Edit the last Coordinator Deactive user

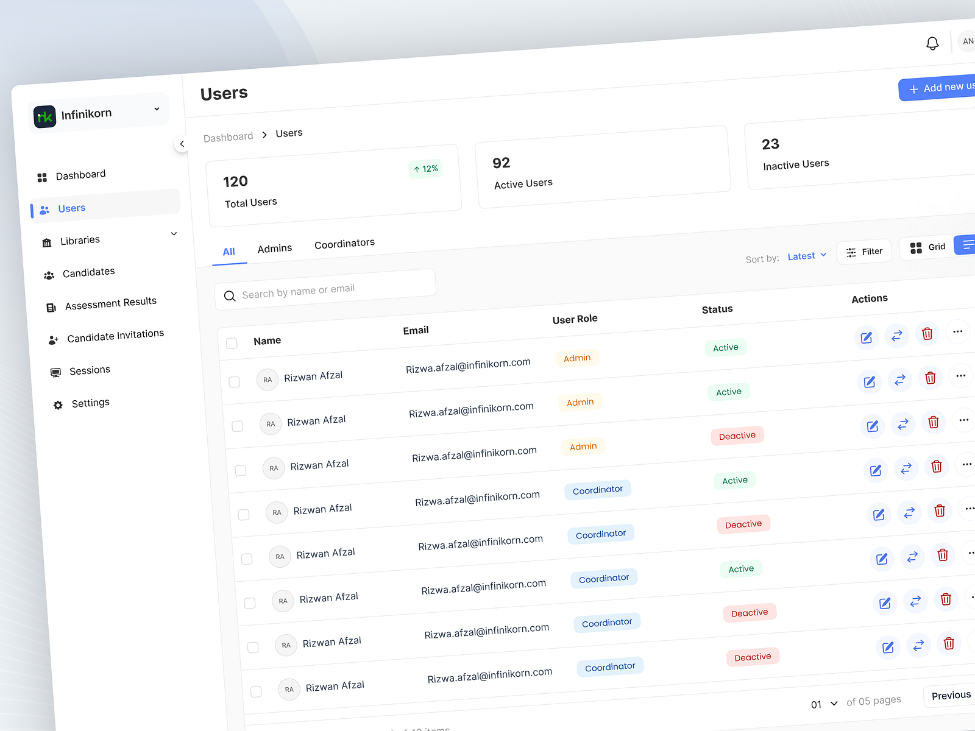coord(888,647)
